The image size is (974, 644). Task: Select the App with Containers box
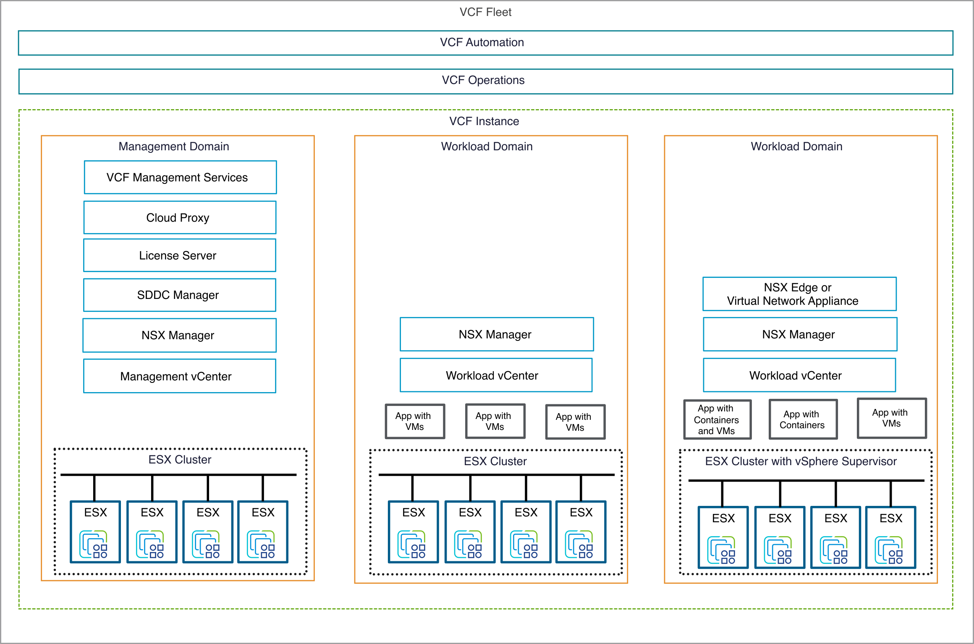803,419
